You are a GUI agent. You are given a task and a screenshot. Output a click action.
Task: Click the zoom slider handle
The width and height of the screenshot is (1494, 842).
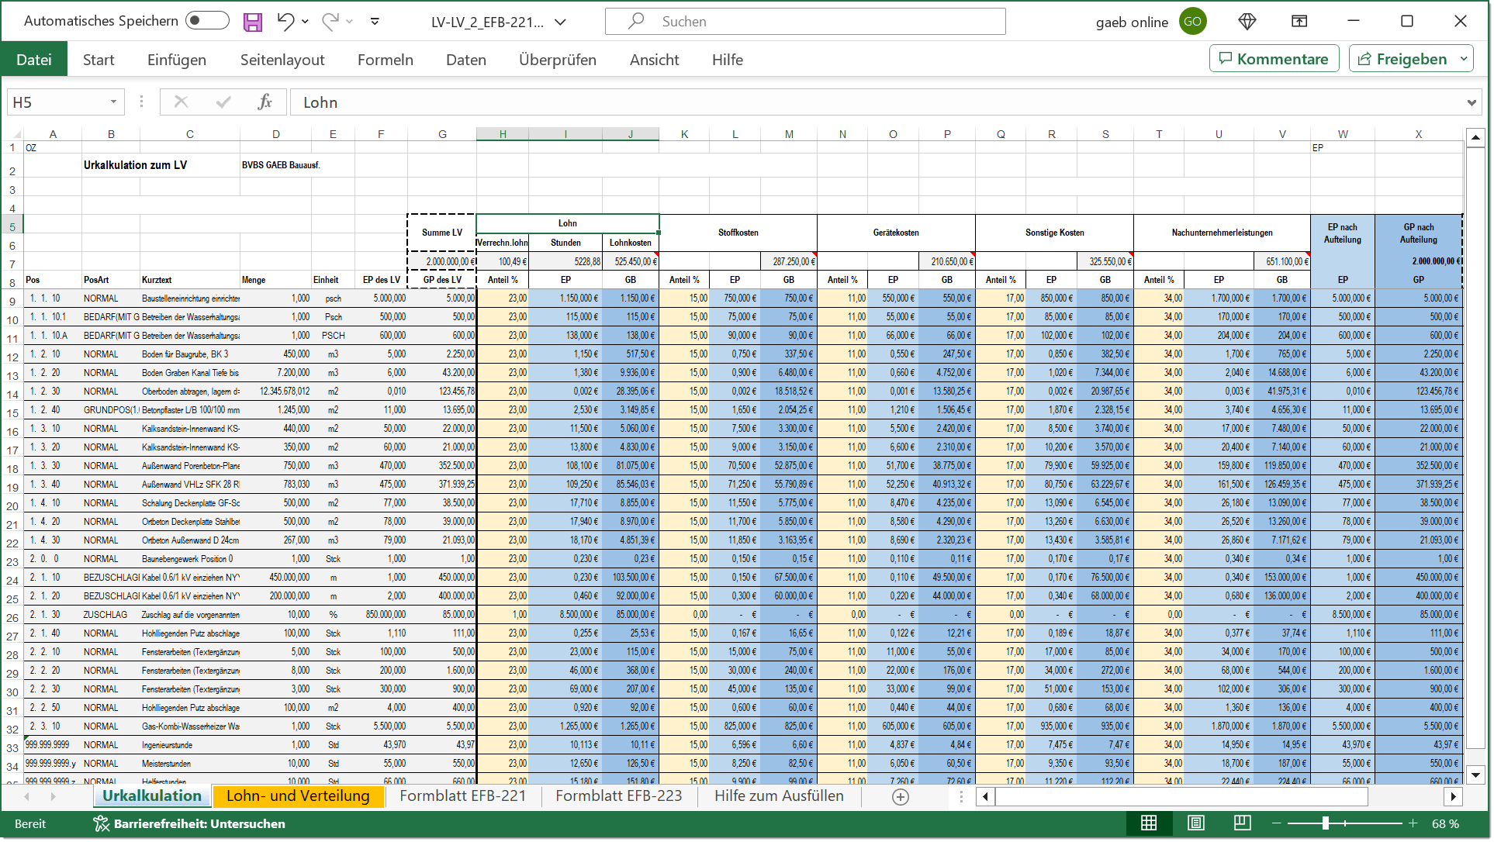coord(1326,823)
